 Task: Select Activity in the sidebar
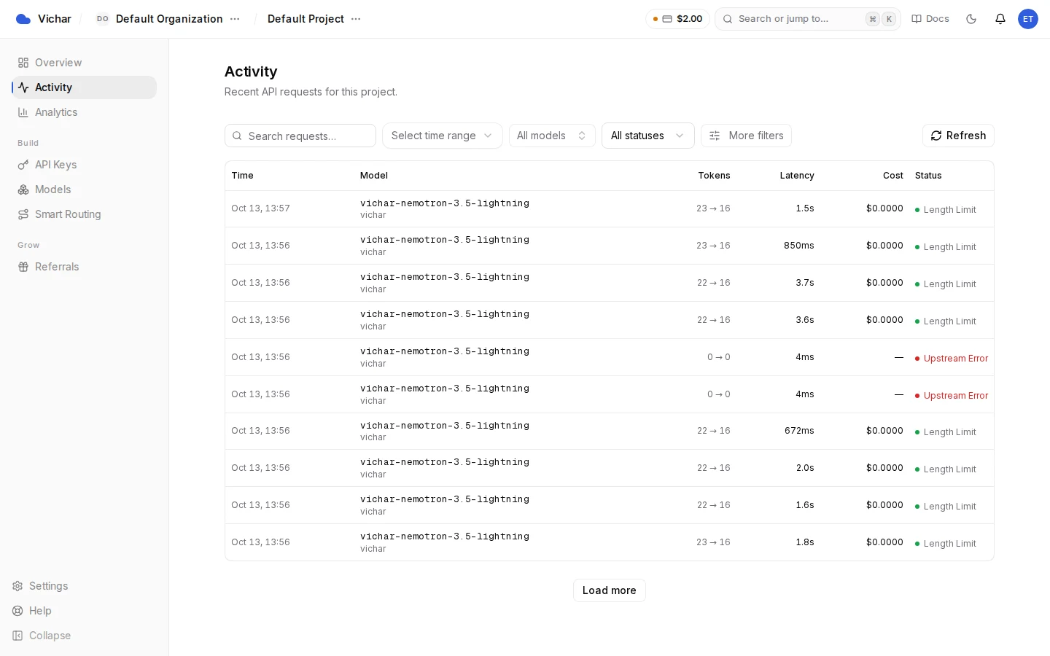[x=84, y=87]
